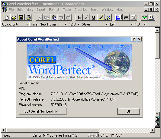Click the vertical scrollbar up arrow
This screenshot has width=161, height=139.
tap(157, 30)
